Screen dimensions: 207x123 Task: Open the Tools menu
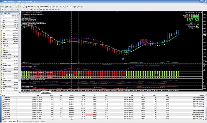[x=22, y=4]
